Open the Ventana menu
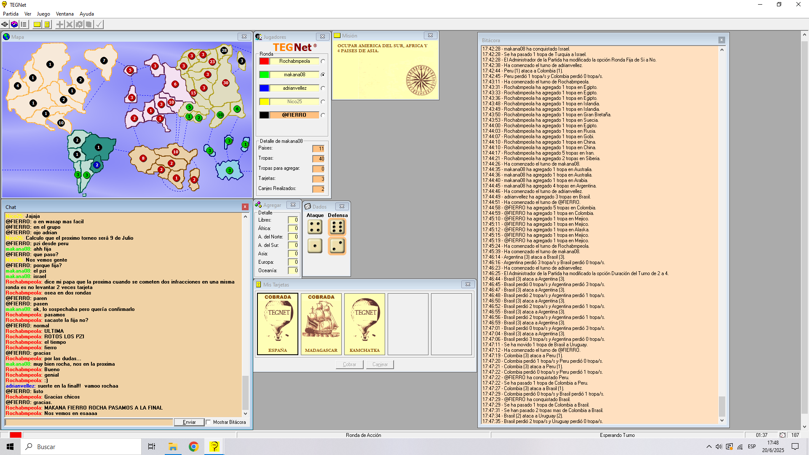The width and height of the screenshot is (809, 455). tap(65, 14)
